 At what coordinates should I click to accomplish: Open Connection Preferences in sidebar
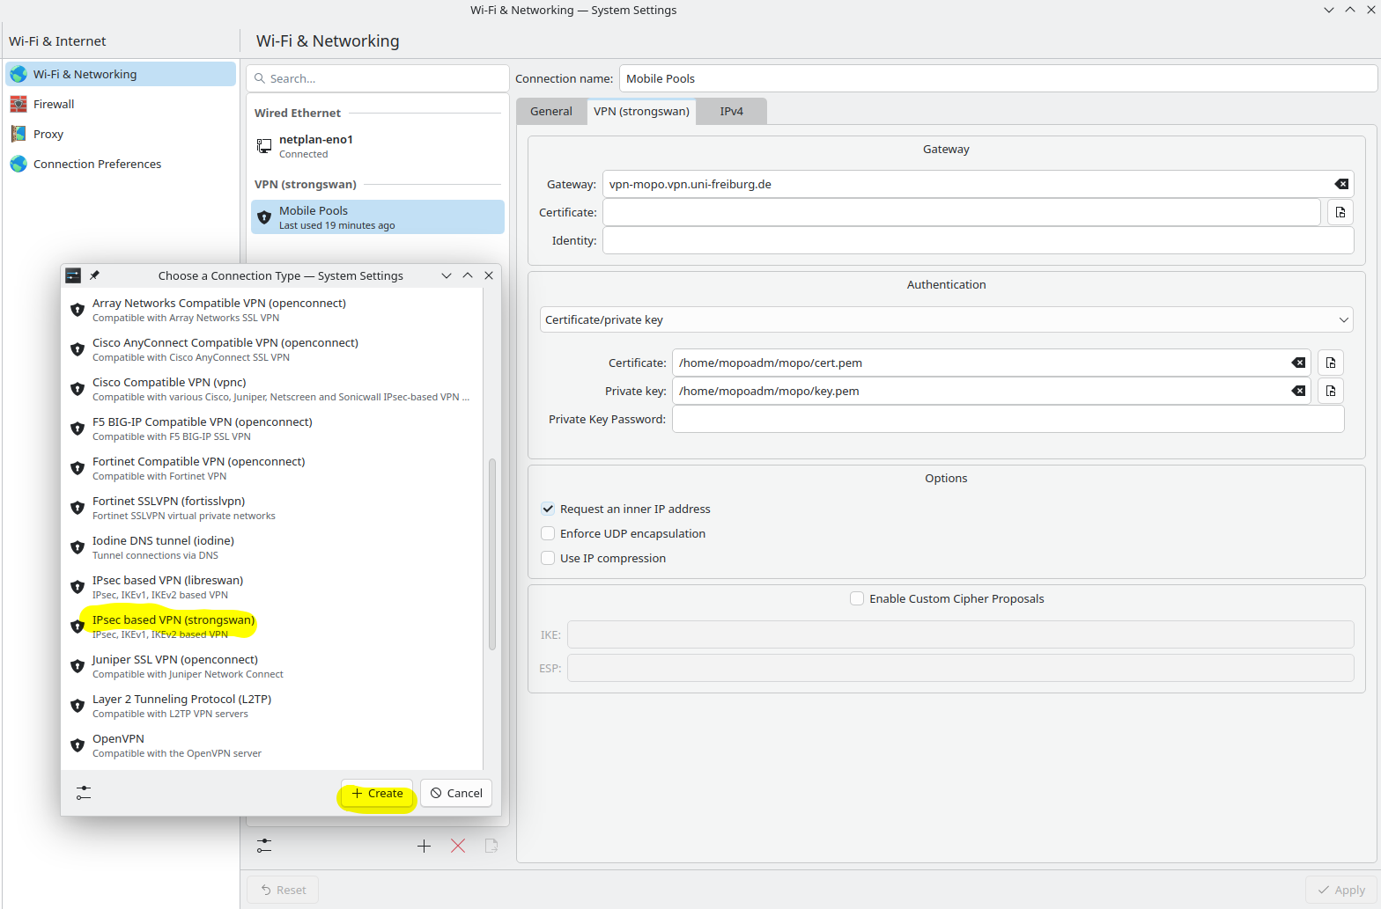tap(121, 164)
